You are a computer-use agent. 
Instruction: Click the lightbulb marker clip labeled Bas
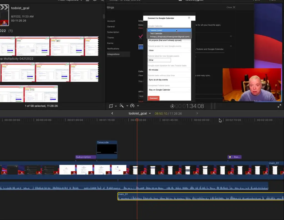[234, 157]
